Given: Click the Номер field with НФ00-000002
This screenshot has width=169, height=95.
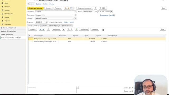Looking at the screenshot, I should pyautogui.click(x=89, y=12).
